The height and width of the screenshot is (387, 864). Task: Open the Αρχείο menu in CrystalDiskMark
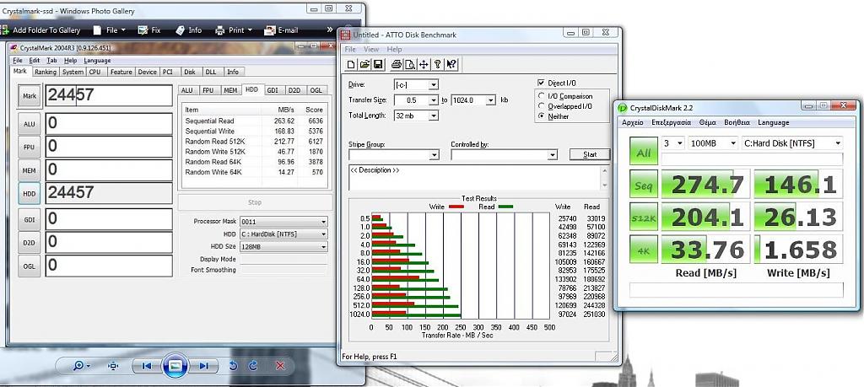pos(633,123)
